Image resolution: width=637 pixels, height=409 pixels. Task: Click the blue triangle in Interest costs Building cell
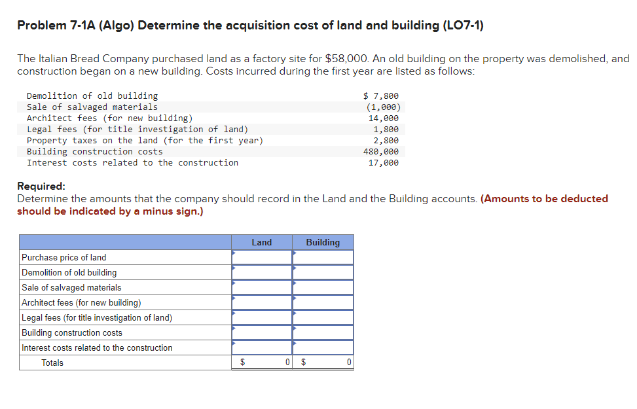[x=295, y=344]
